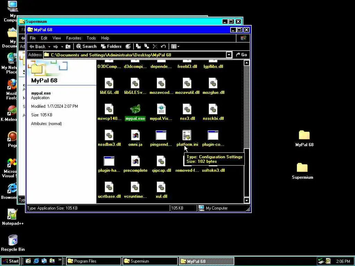Click the Delete X toolbar icon
The image size is (355, 266).
pos(155,47)
